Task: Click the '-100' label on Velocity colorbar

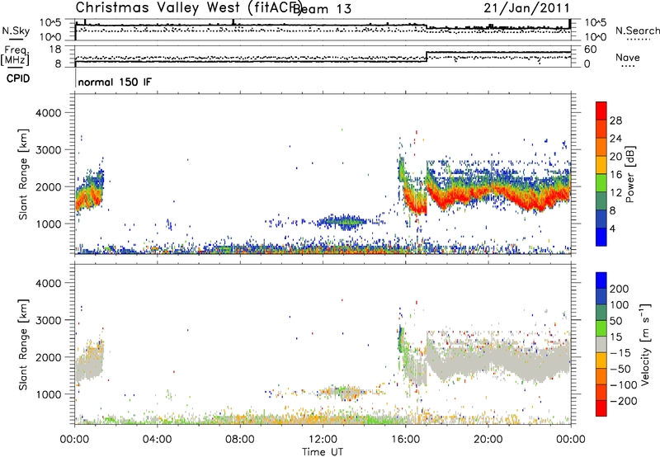Action: (624, 385)
